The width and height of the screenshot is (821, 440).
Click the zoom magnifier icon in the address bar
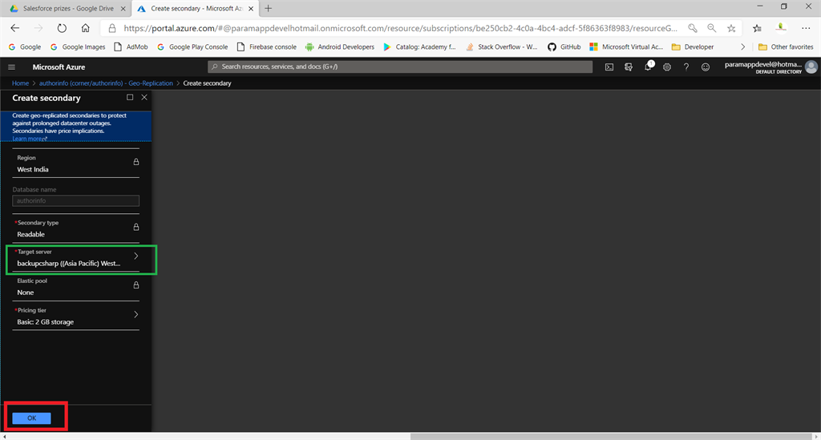(x=712, y=28)
